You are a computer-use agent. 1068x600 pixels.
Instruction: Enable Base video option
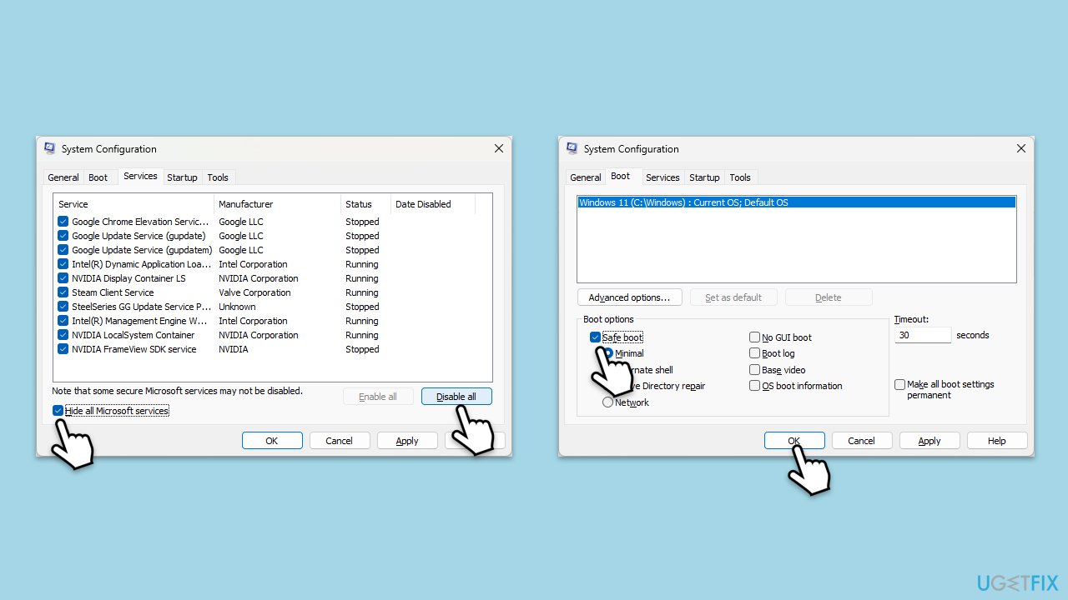tap(754, 370)
